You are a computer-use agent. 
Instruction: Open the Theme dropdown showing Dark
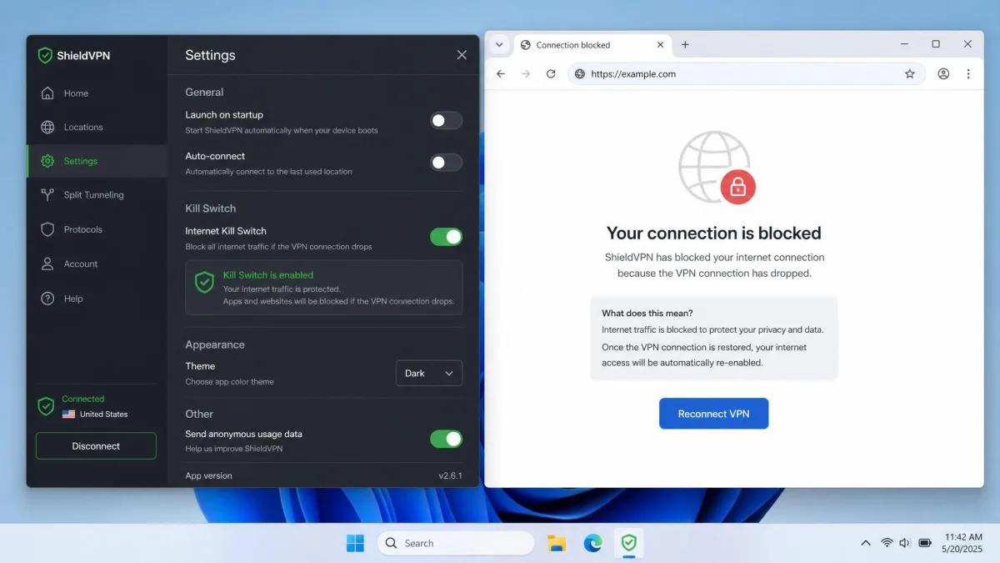pyautogui.click(x=428, y=373)
